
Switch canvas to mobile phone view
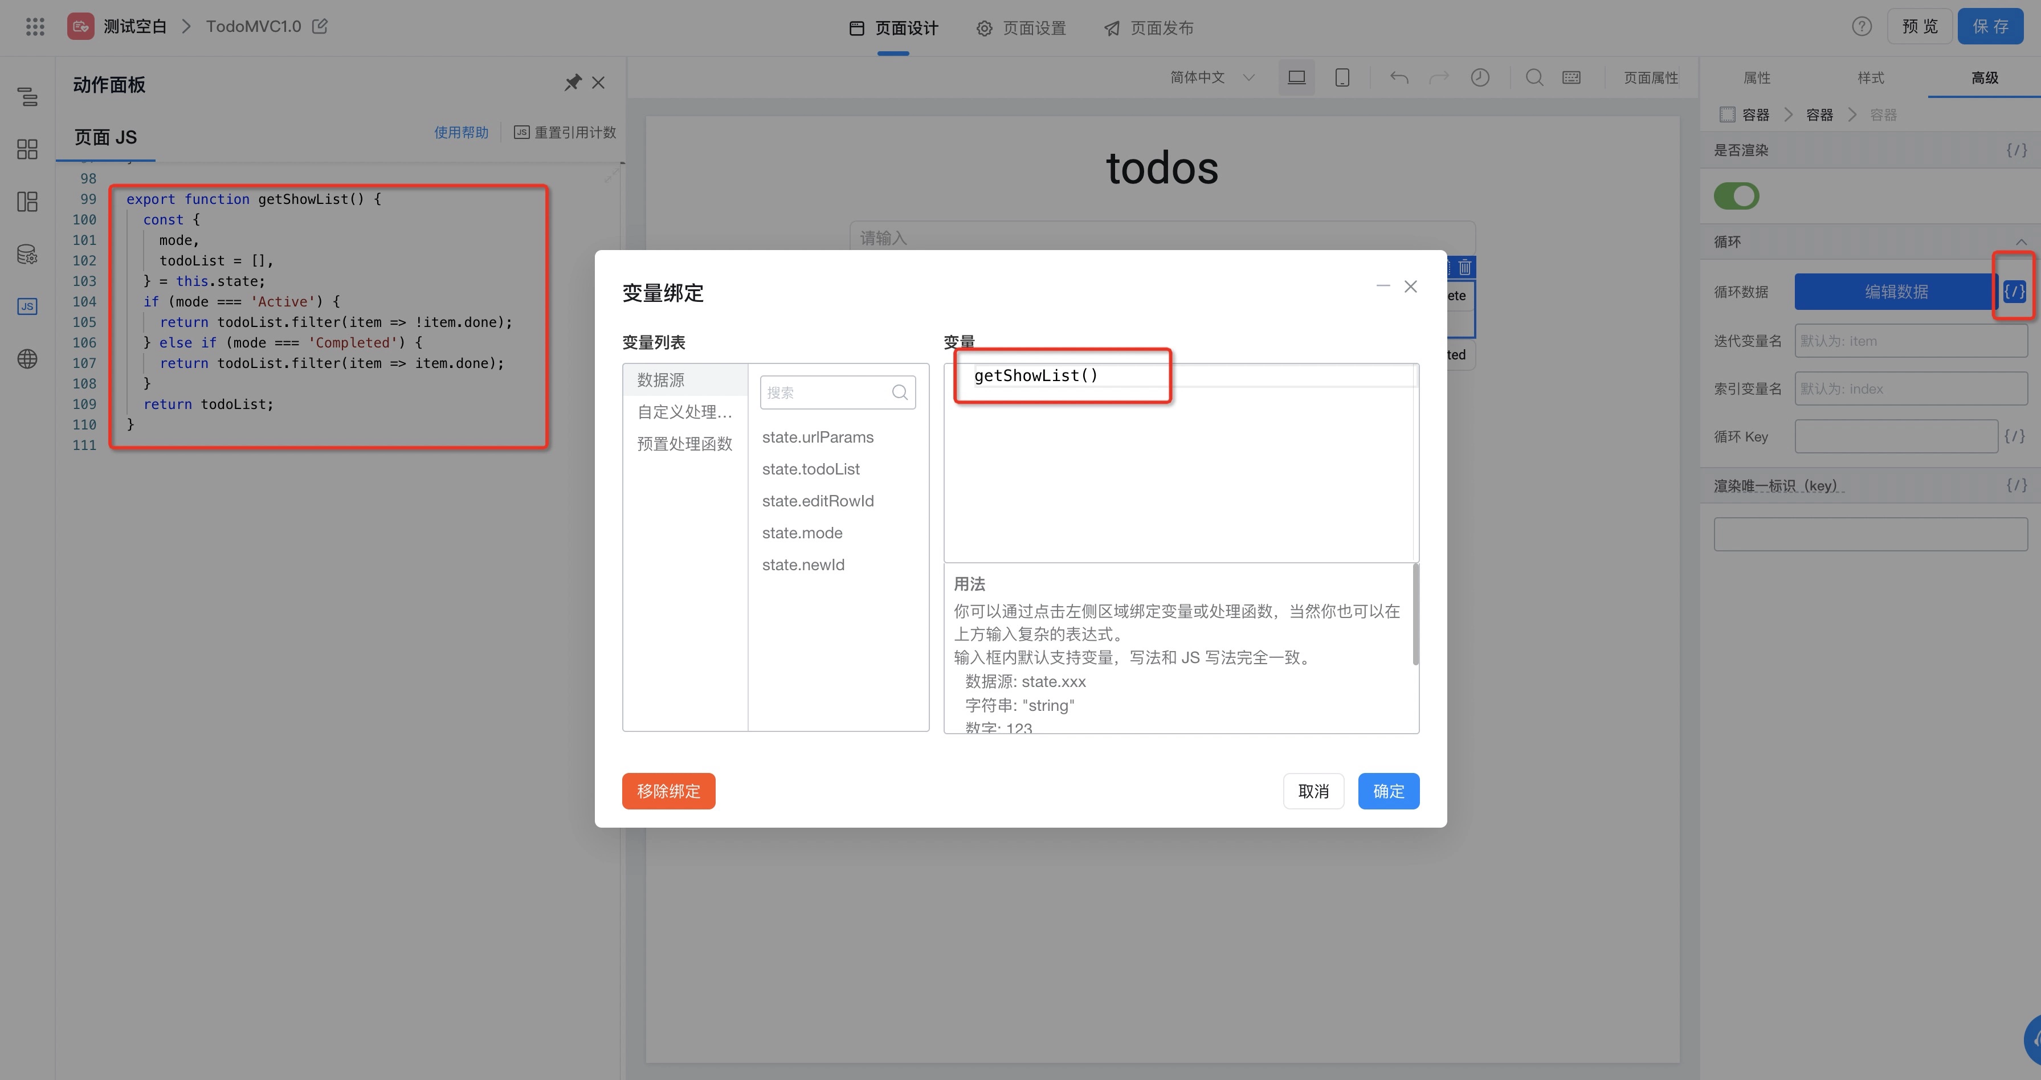click(x=1341, y=77)
